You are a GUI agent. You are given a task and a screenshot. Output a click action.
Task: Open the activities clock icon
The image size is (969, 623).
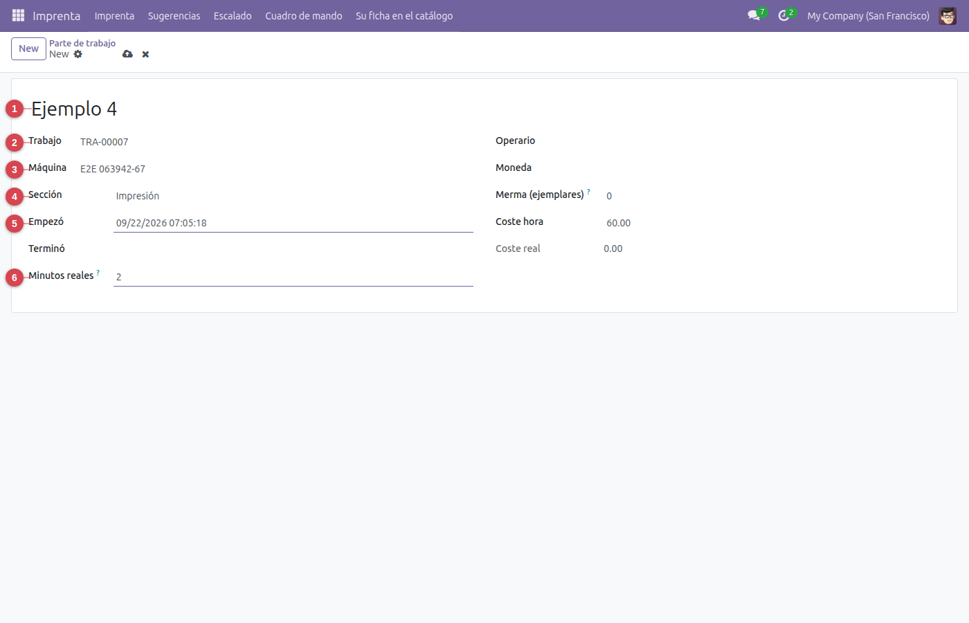(x=784, y=15)
